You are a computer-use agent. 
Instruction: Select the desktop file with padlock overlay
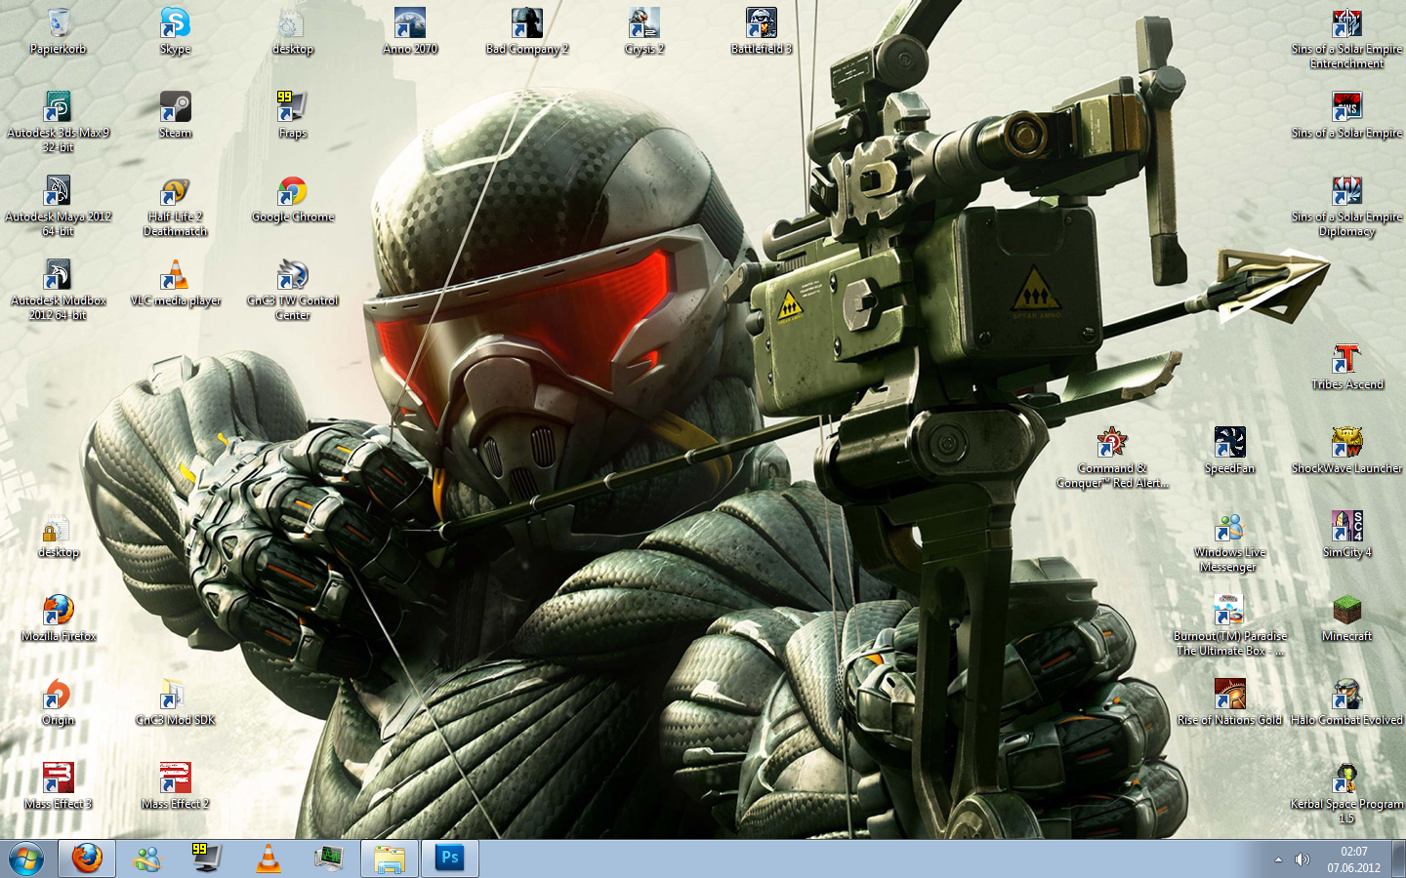58,535
